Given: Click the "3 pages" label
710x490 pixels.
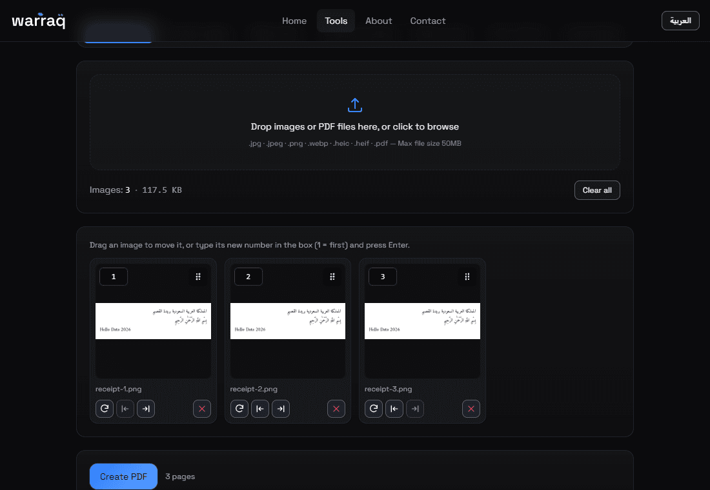Looking at the screenshot, I should (x=180, y=476).
